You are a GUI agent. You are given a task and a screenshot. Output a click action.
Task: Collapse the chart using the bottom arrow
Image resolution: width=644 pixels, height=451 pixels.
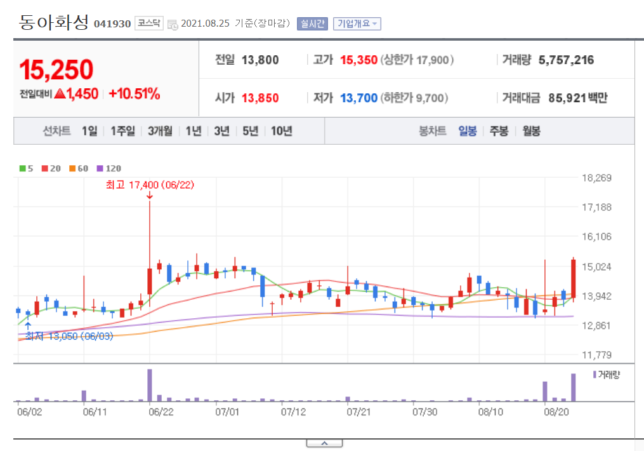point(324,443)
